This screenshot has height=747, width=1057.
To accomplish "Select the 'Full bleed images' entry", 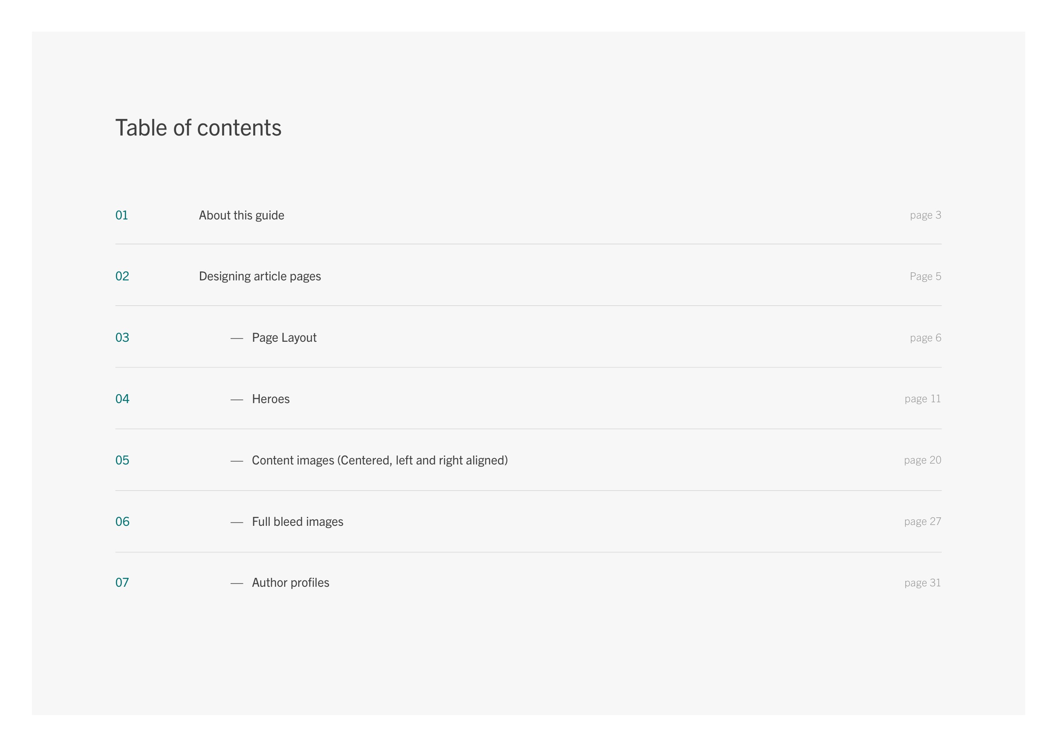I will point(297,522).
